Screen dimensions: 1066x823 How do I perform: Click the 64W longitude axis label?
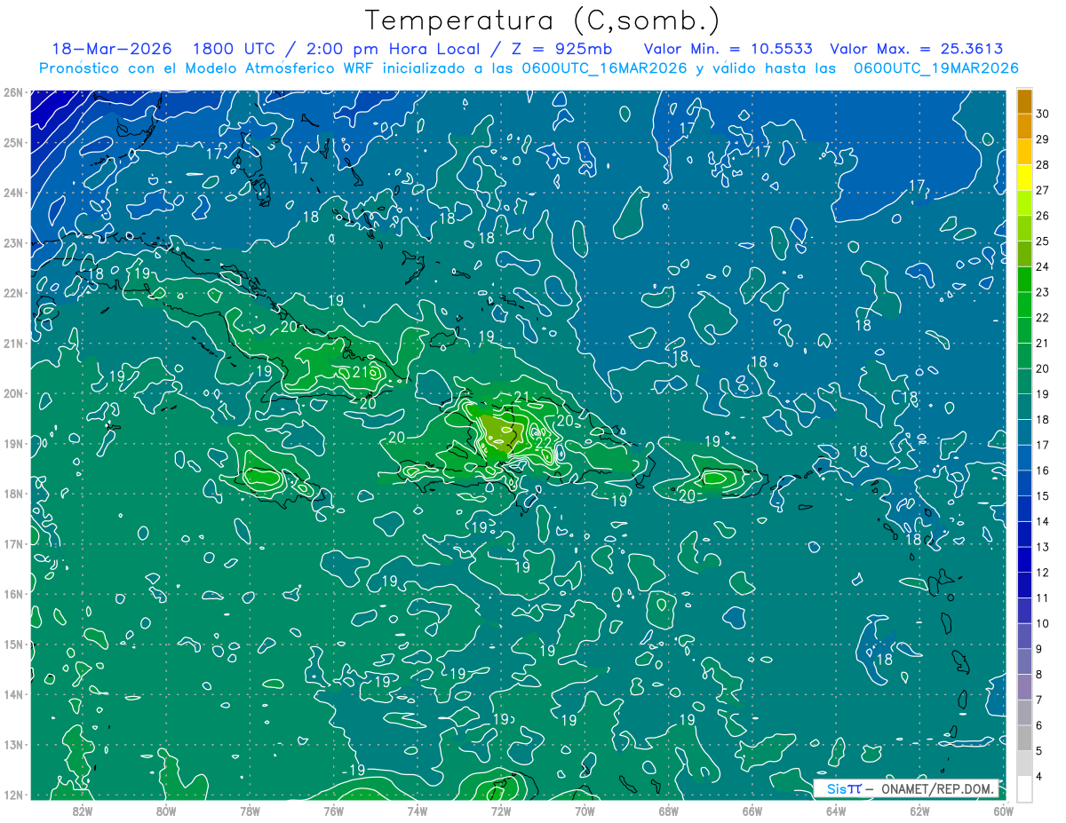(836, 811)
